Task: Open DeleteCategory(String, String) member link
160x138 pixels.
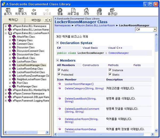Action: pos(84,88)
